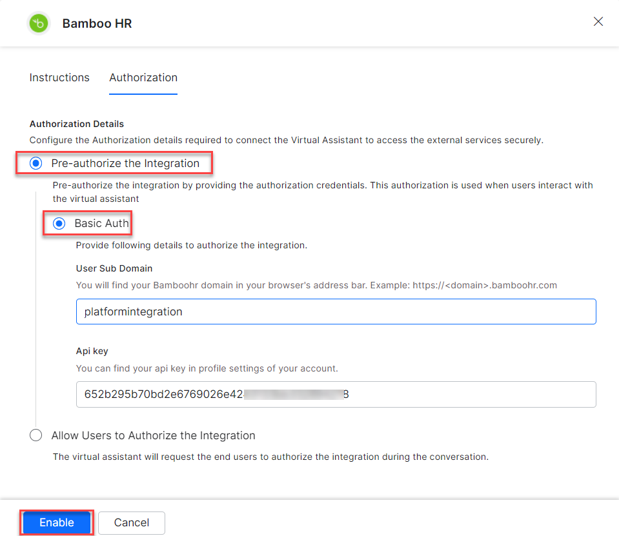
Task: Choose the Basic Auth radio option
Action: click(x=59, y=224)
